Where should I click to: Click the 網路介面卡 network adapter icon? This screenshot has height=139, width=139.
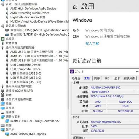[x=3, y=117]
